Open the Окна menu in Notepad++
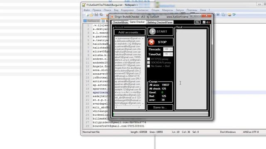This screenshot has height=149, width=266. click(203, 10)
